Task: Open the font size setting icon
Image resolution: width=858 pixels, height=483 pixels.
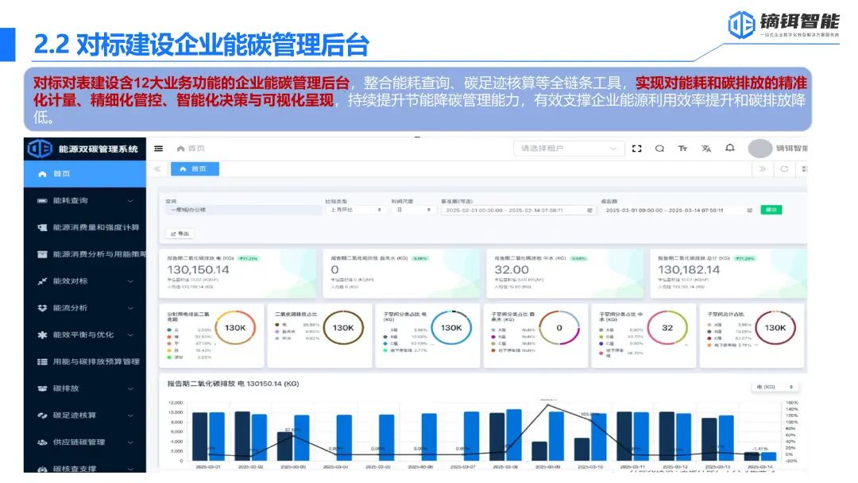Action: coord(682,149)
